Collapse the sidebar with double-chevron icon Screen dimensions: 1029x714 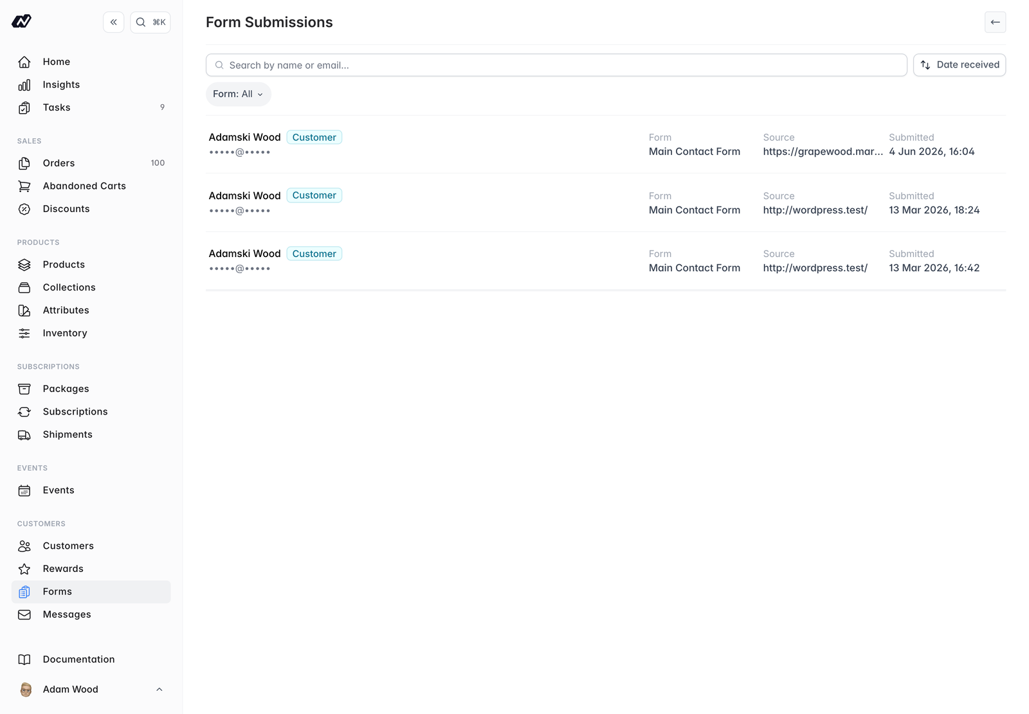[113, 22]
